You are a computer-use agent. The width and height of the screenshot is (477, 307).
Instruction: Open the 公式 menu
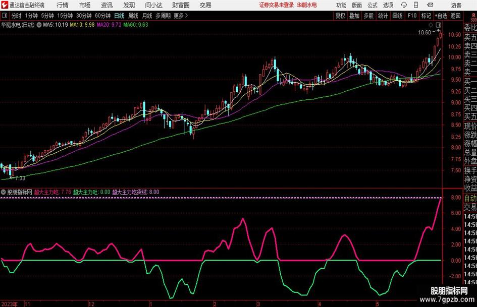point(373,5)
